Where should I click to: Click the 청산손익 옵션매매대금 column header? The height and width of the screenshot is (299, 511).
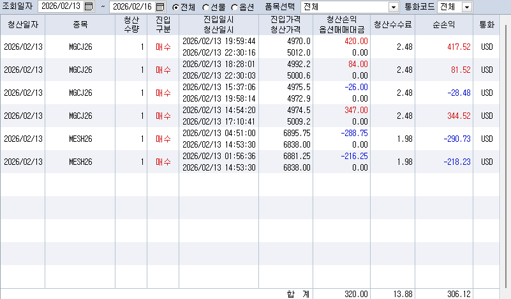[341, 25]
